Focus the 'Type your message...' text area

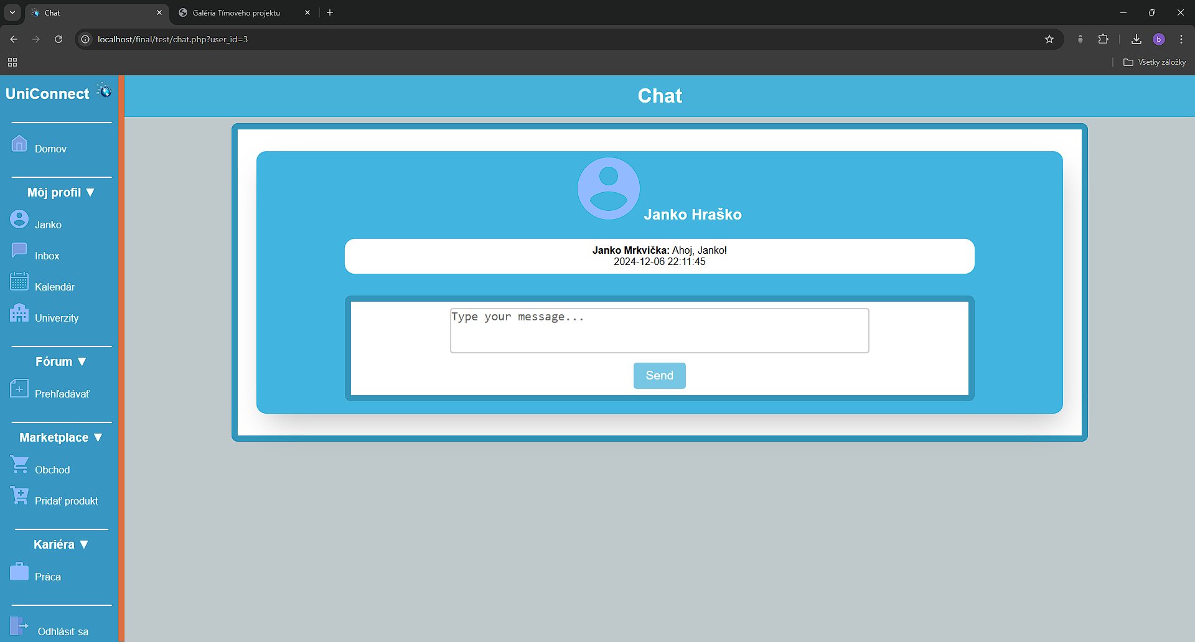pos(660,331)
